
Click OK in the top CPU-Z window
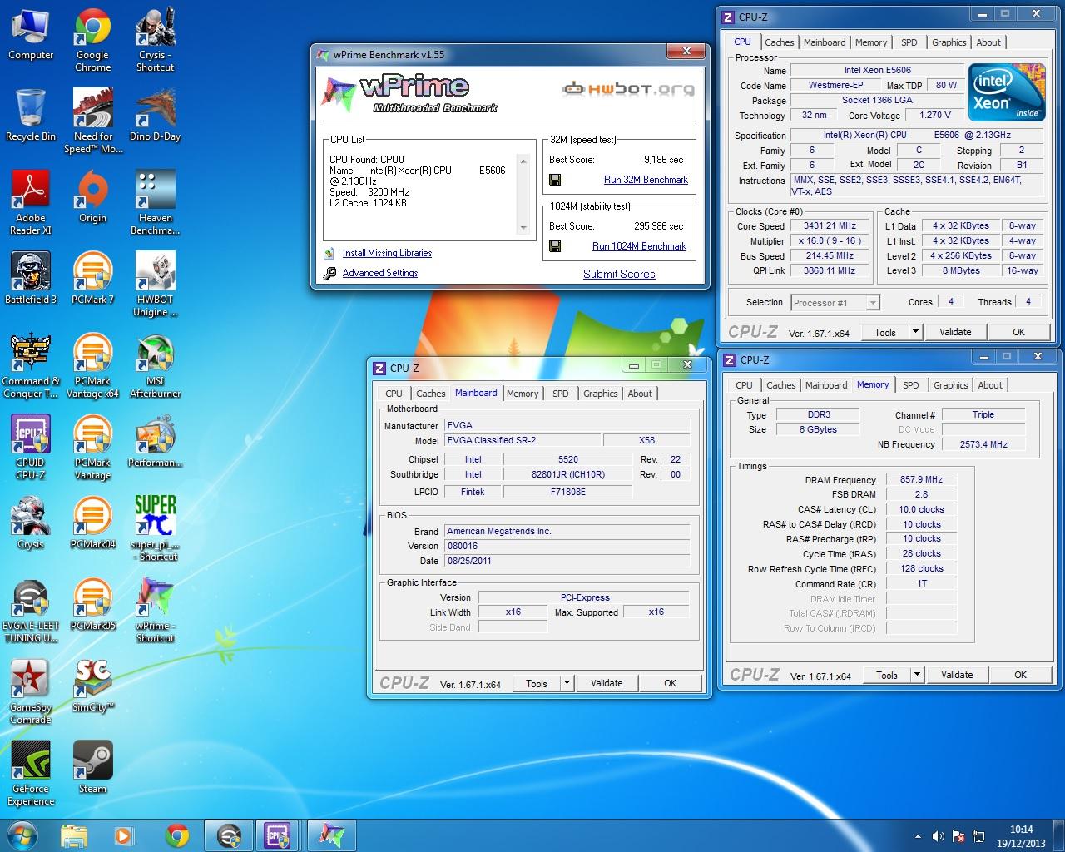tap(1018, 332)
